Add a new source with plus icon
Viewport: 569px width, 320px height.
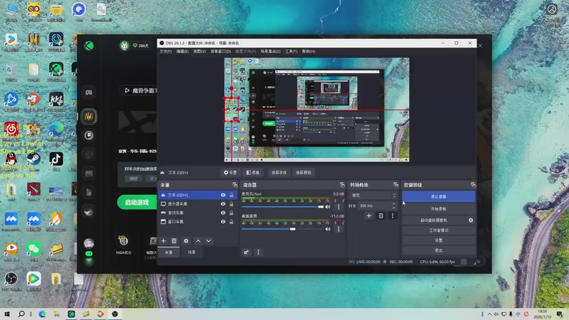164,241
